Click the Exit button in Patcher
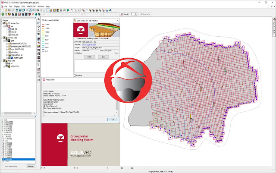276x173 pixels. (103, 57)
